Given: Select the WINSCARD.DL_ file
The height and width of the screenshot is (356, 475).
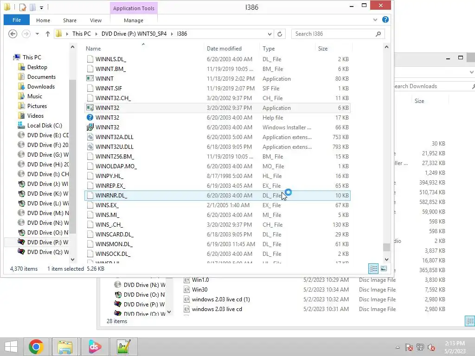Looking at the screenshot, I should [217, 234].
